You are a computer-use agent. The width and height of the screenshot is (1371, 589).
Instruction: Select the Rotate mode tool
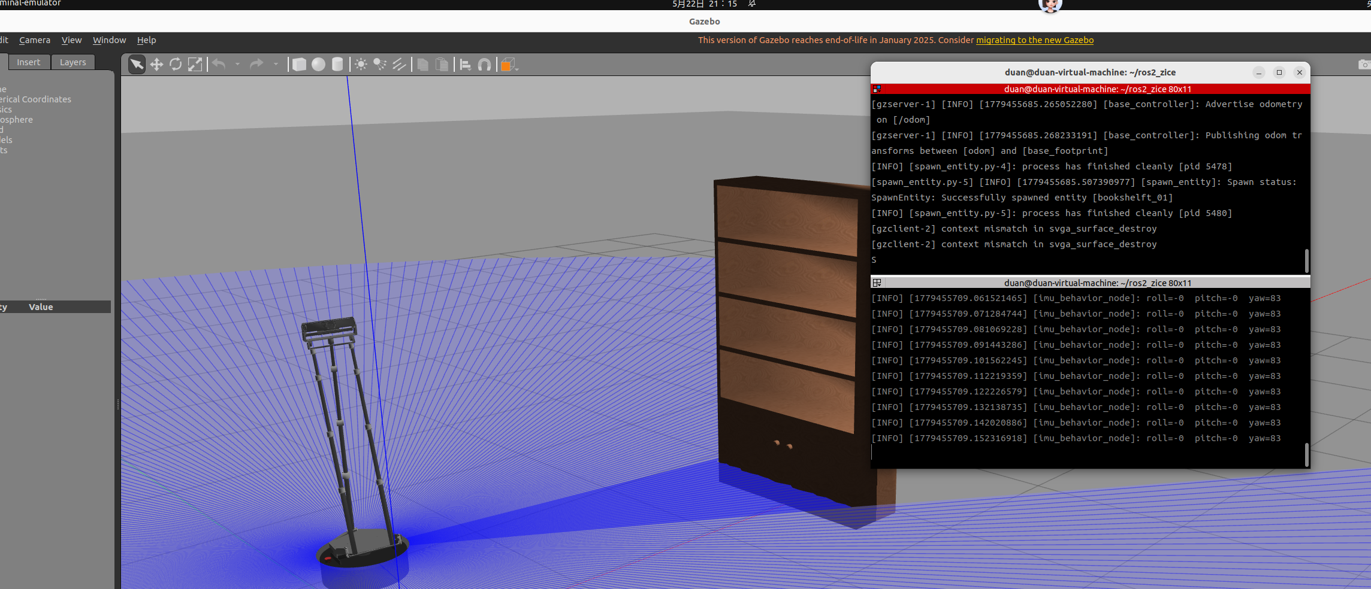176,65
